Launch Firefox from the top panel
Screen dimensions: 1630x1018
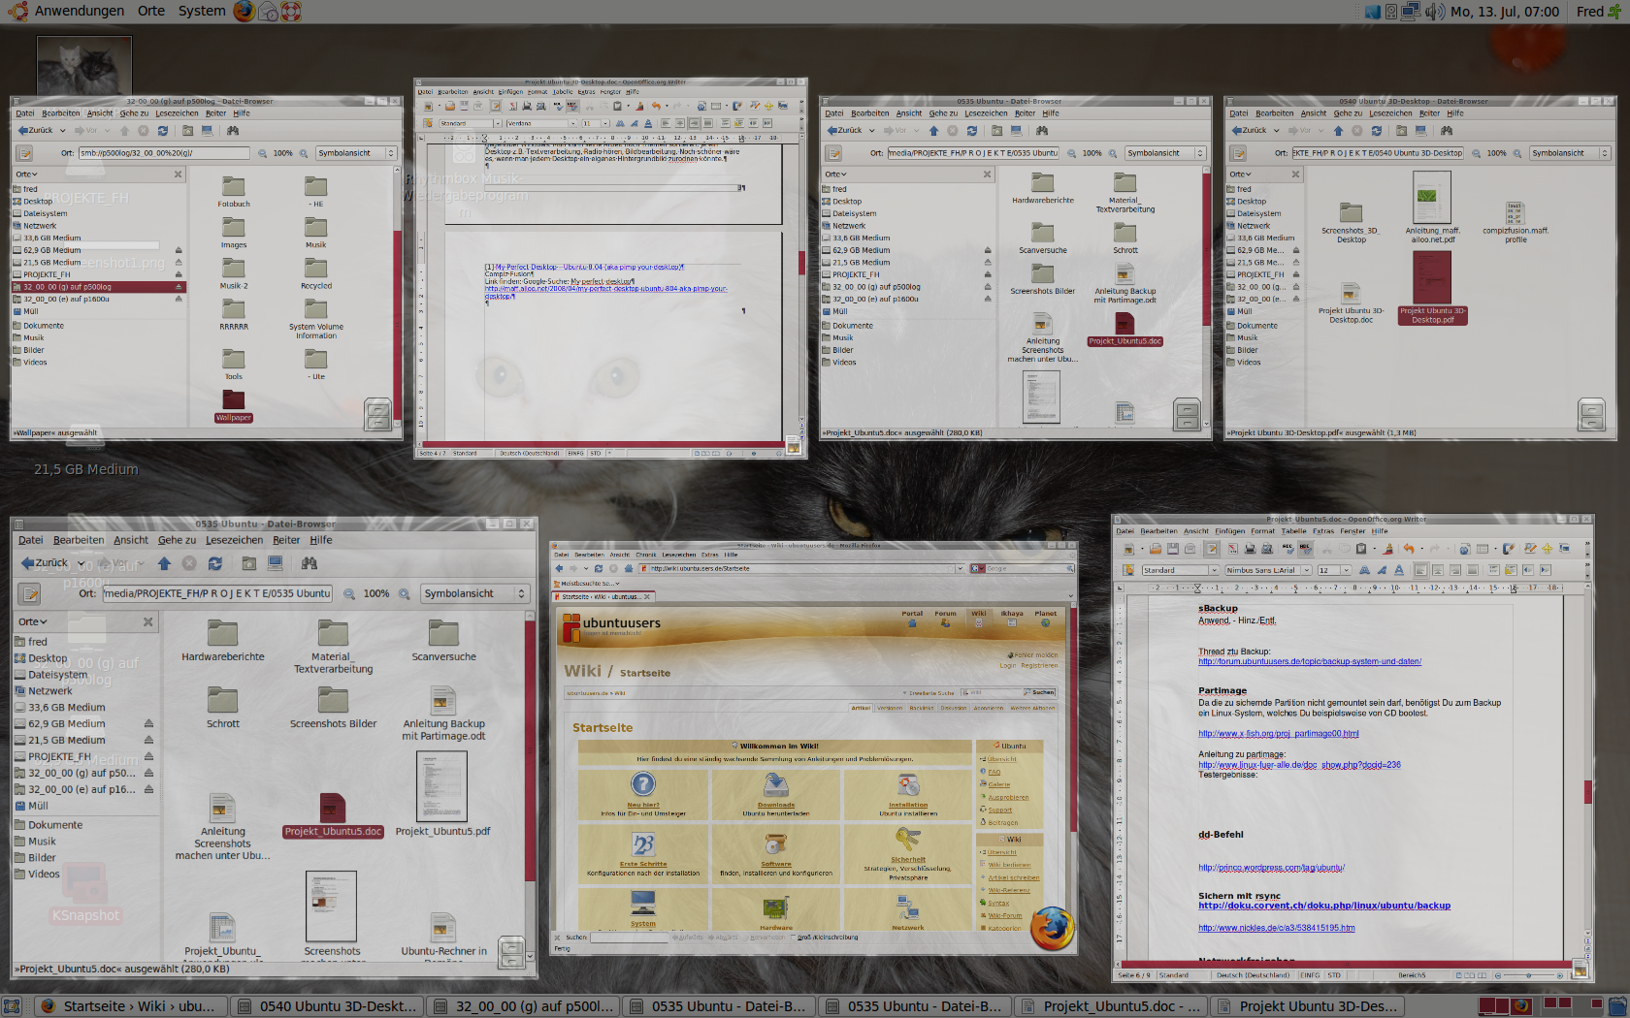point(244,12)
